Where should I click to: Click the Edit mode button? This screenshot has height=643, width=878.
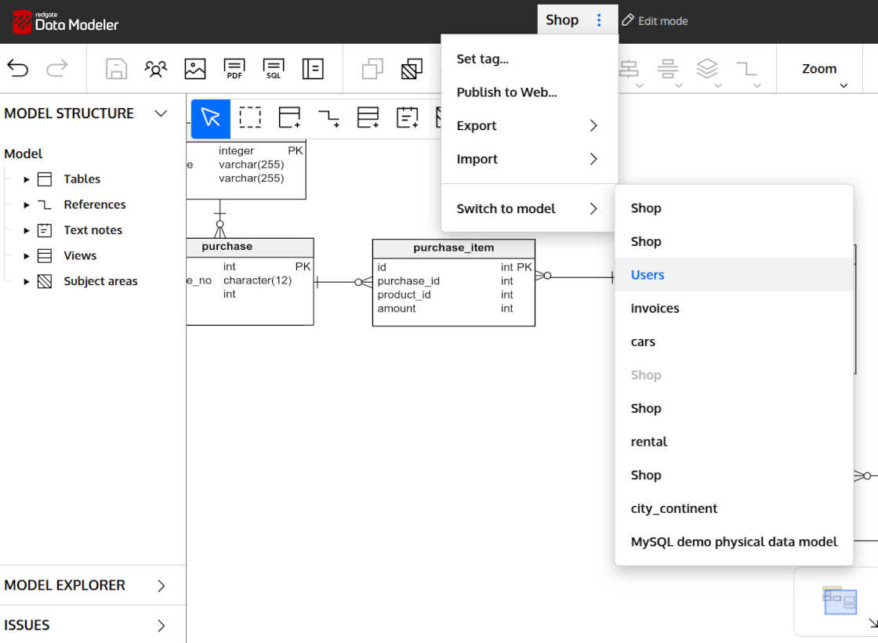pyautogui.click(x=655, y=21)
